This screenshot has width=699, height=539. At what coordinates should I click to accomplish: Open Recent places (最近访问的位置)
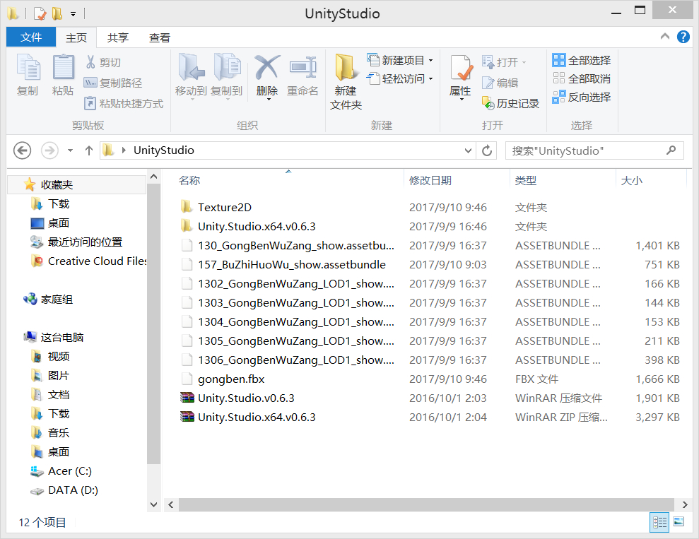point(76,242)
